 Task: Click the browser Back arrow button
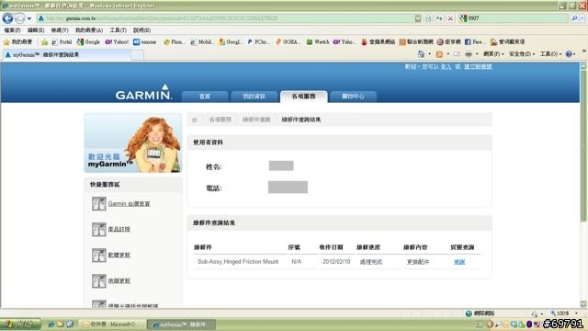point(7,18)
